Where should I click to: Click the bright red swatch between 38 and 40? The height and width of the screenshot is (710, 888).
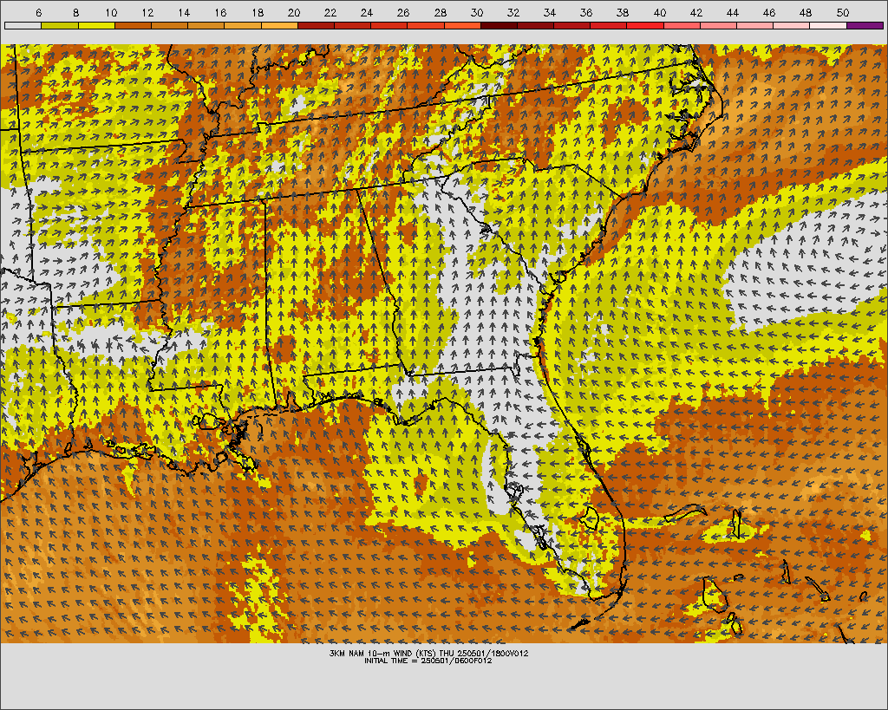click(x=645, y=25)
